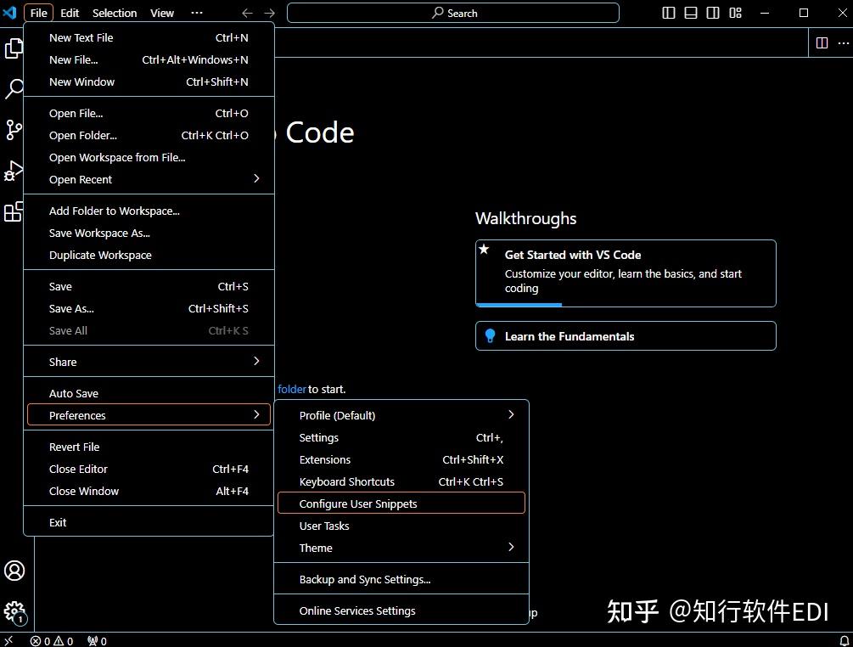Open Get Started with VS Code walkthrough
853x647 pixels.
point(626,273)
